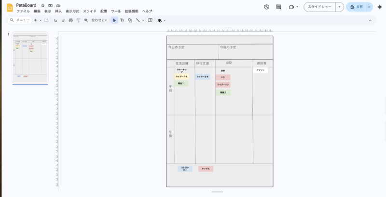
Task: Select the pink V3 sticky note
Action: [222, 77]
